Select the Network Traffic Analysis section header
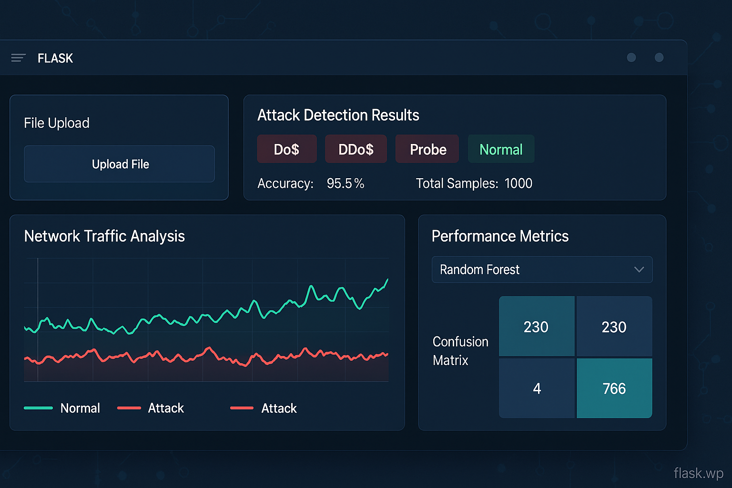Image resolution: width=732 pixels, height=488 pixels. [x=104, y=236]
